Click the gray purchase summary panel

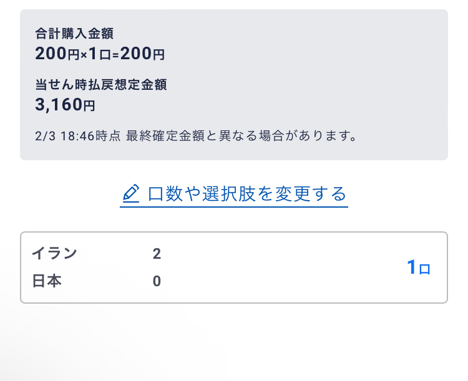(x=234, y=85)
